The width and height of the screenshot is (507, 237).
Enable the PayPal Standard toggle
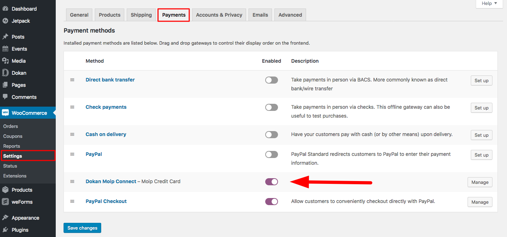point(272,154)
